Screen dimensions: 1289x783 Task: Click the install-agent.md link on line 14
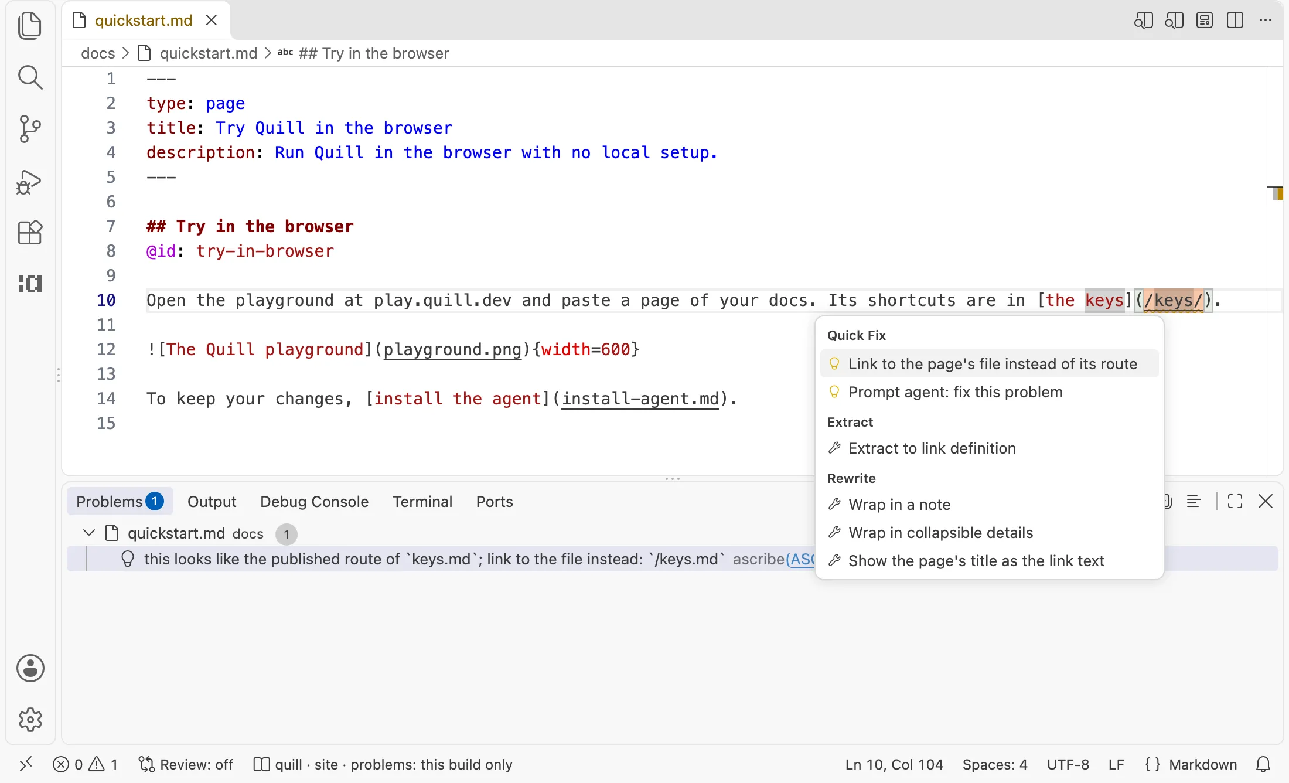[x=640, y=399]
